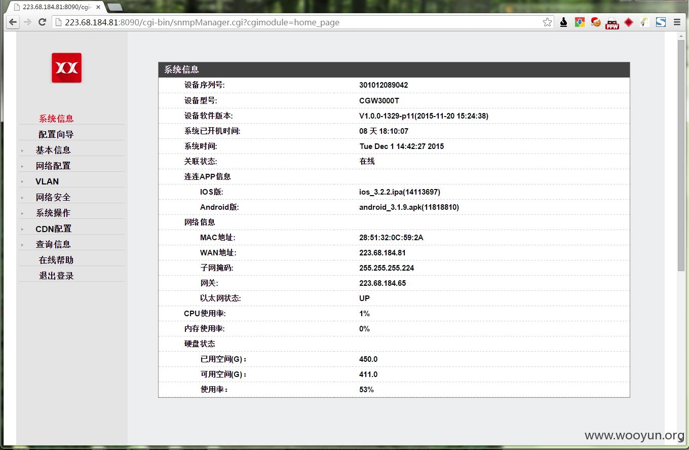
Task: Click the 硬盘状态 section label
Action: coord(200,344)
